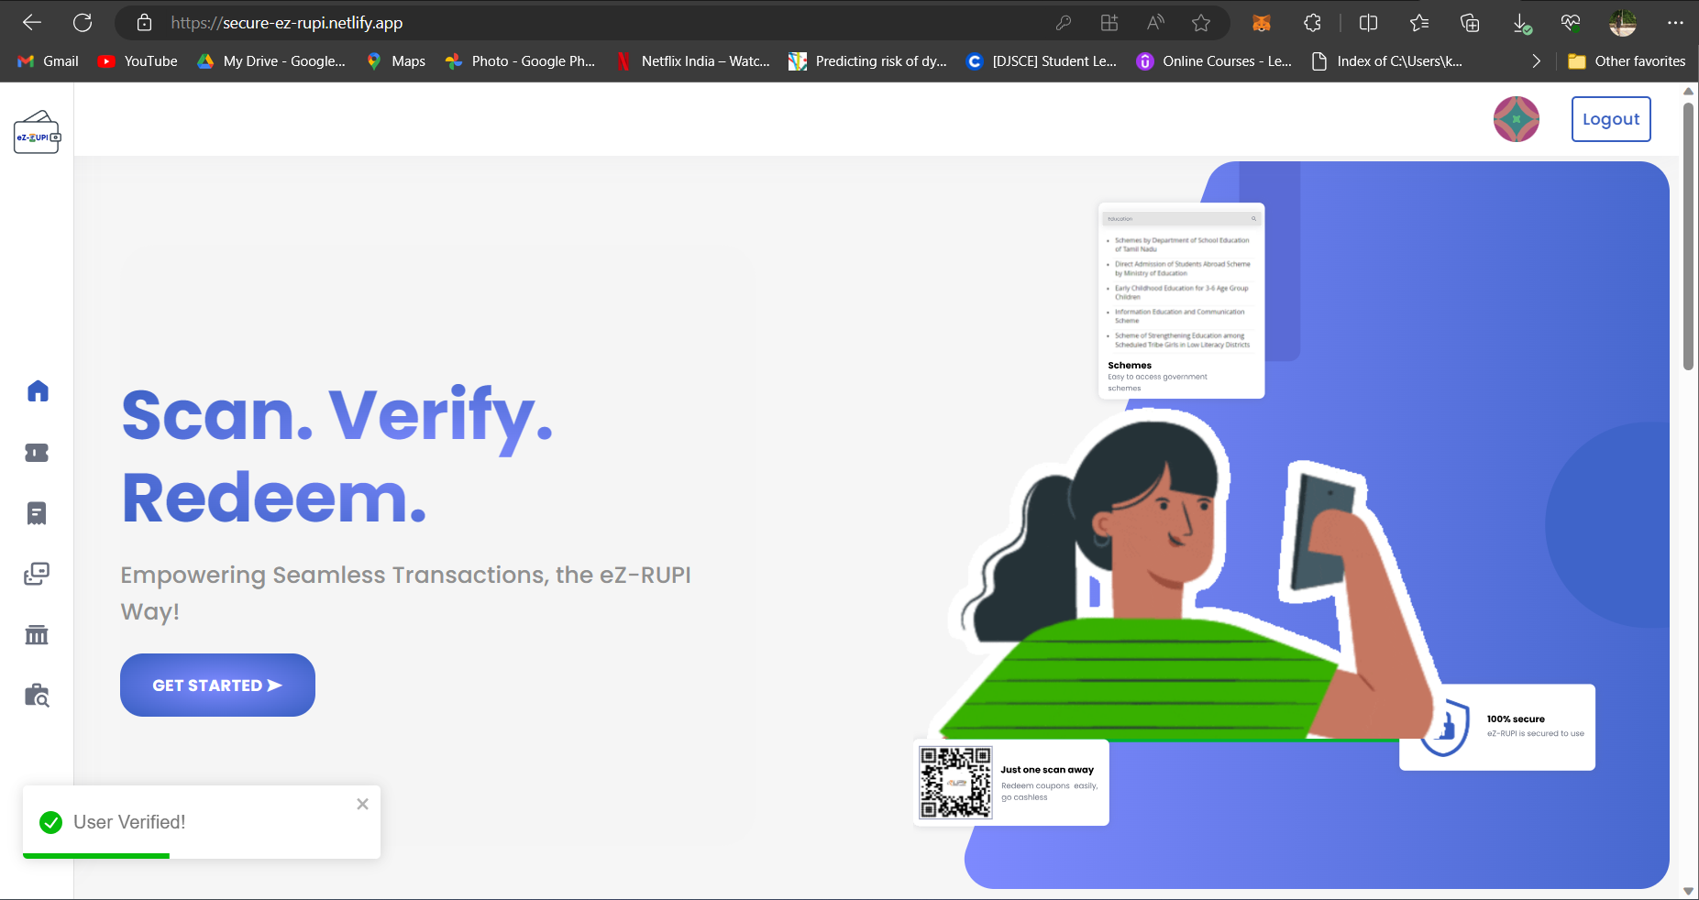Refresh the page with the reload icon

[83, 23]
